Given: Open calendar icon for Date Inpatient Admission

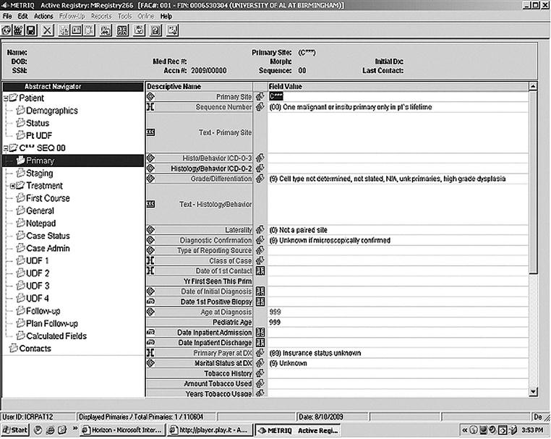Looking at the screenshot, I should click(x=260, y=333).
